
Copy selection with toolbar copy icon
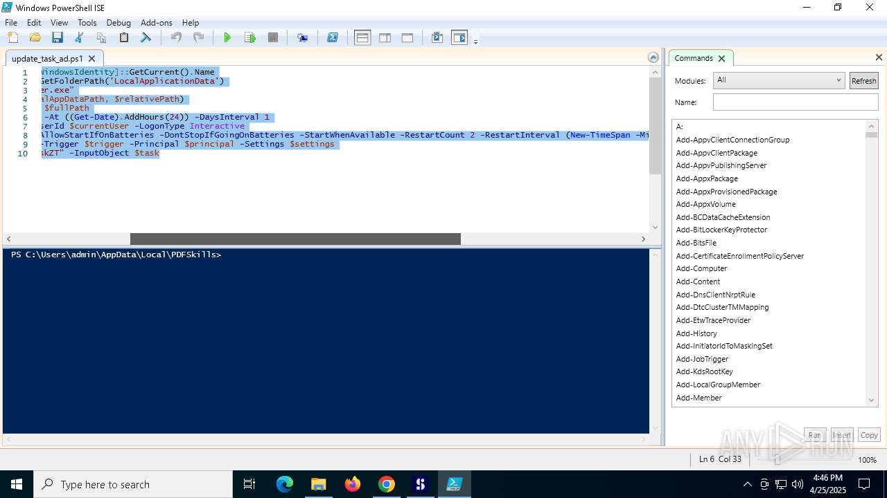tap(102, 38)
